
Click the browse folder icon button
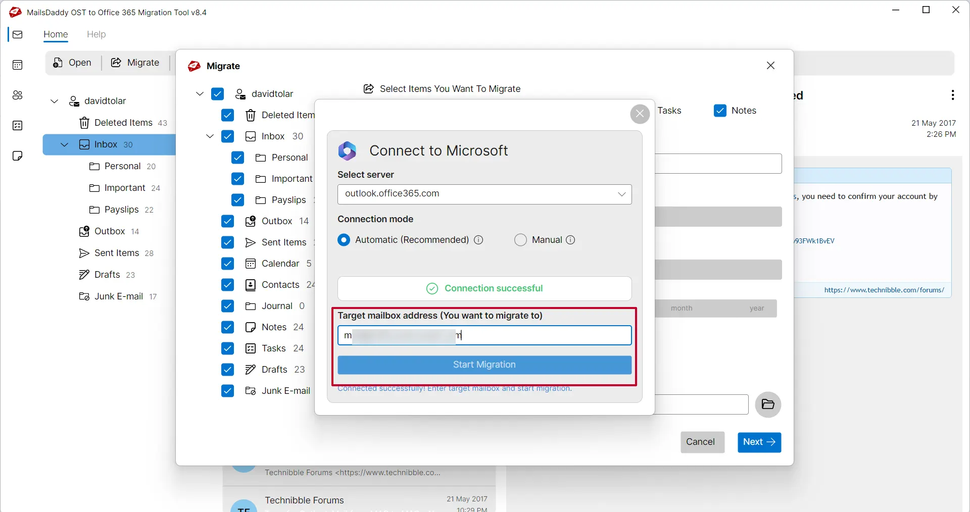[x=768, y=404]
